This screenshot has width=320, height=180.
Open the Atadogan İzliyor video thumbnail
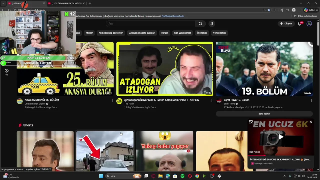pos(165,69)
